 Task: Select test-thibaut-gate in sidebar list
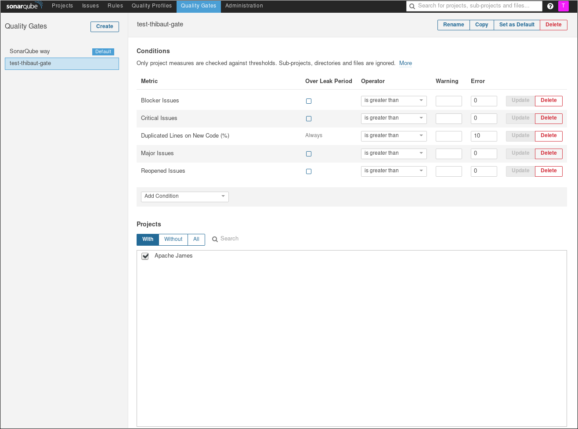pos(62,64)
